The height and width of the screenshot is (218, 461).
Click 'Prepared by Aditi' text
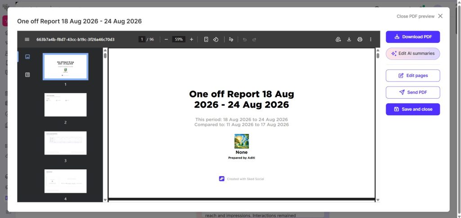[x=242, y=158]
